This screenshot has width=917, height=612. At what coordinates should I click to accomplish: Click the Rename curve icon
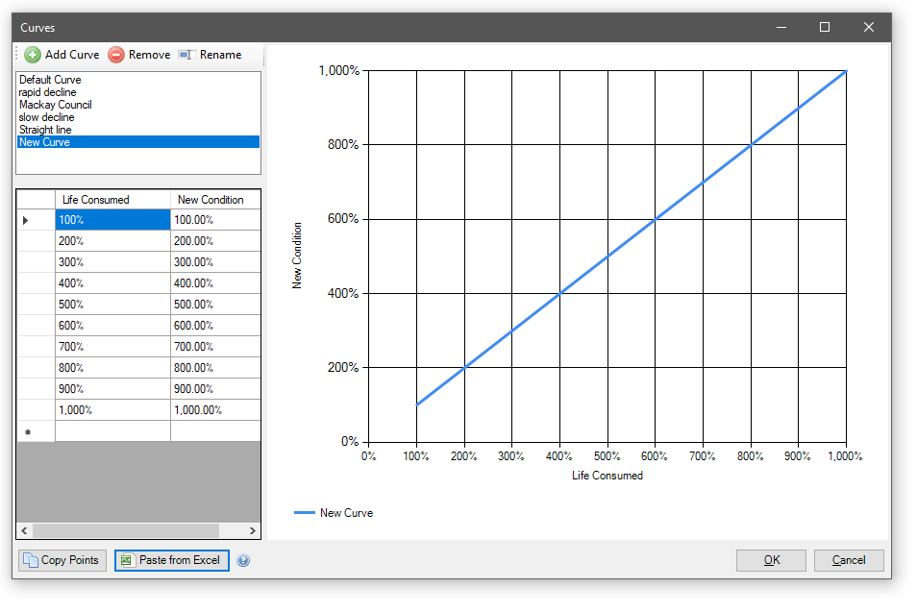pos(186,55)
